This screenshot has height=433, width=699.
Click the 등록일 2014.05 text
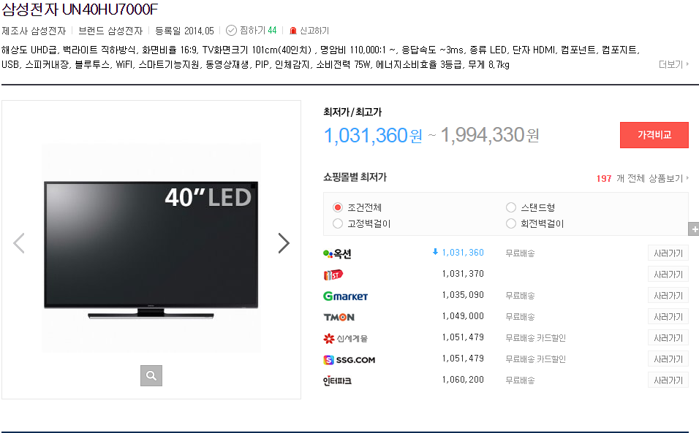click(184, 31)
